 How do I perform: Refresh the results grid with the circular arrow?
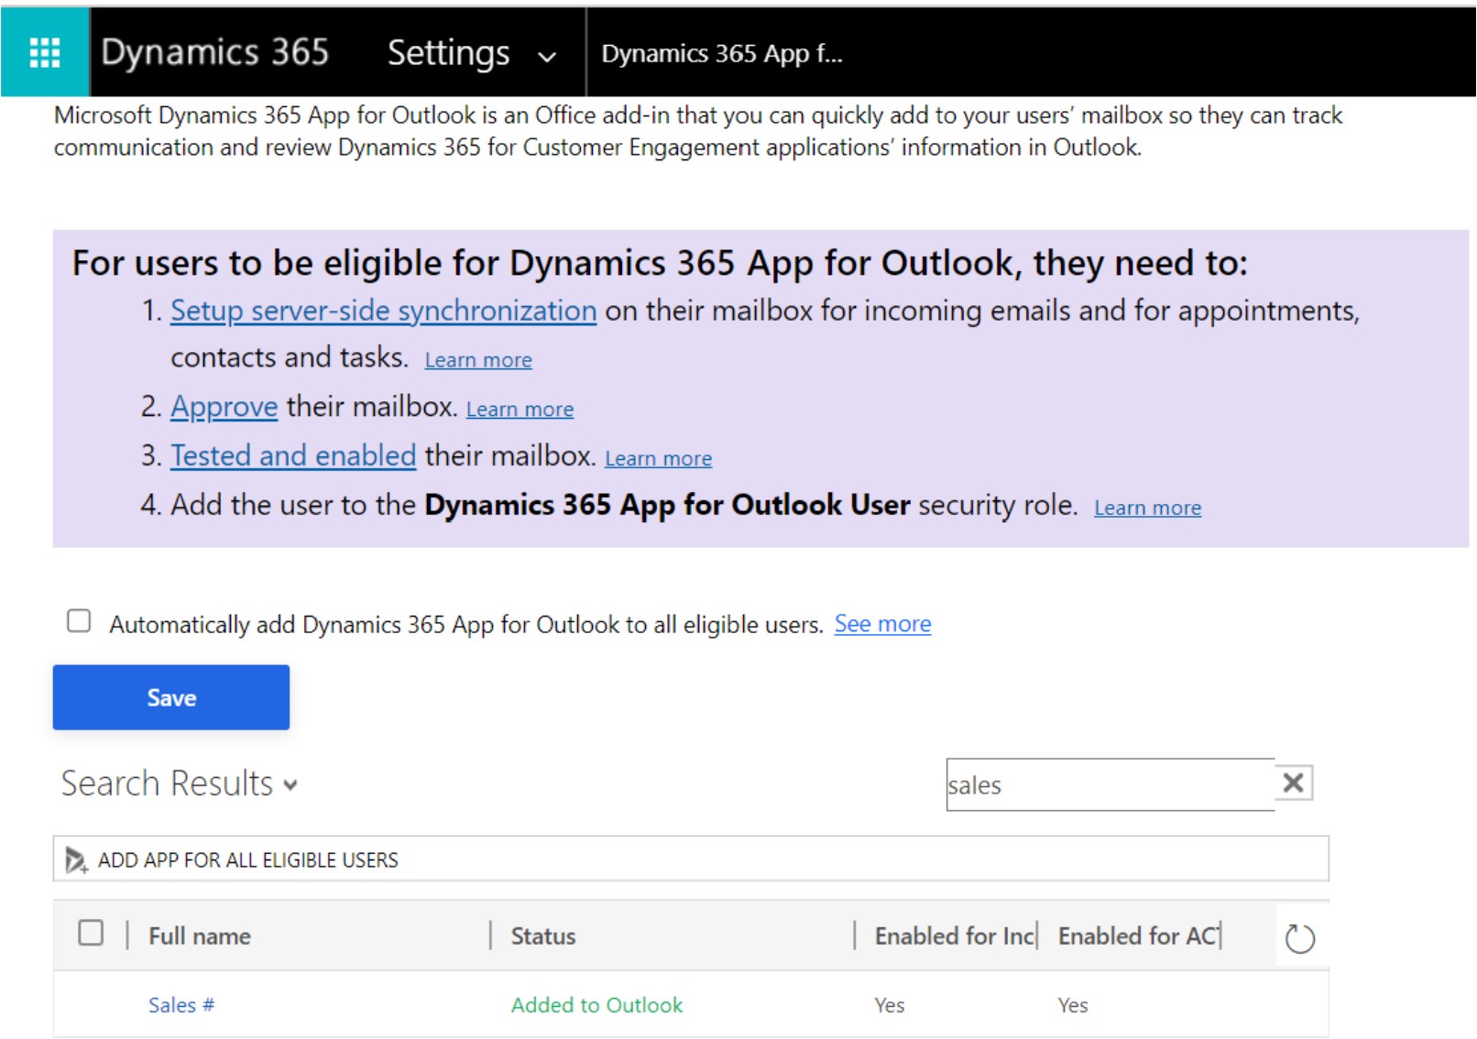pos(1302,936)
